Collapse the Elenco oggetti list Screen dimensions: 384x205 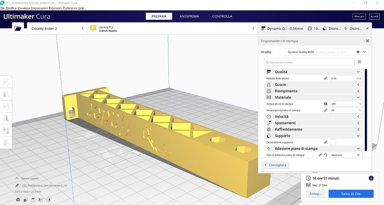(17, 178)
